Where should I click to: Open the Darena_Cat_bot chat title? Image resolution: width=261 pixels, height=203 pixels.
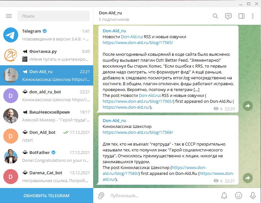click(x=46, y=173)
